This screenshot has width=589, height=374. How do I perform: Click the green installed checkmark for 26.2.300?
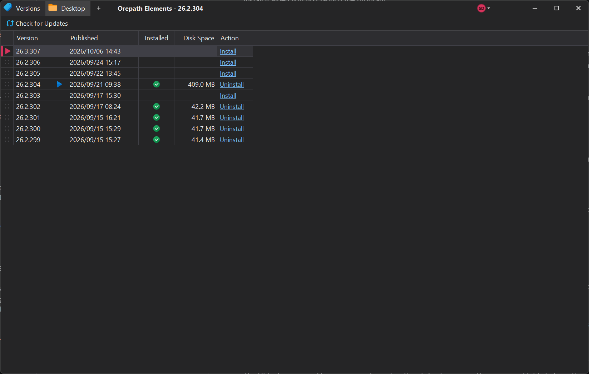(157, 128)
